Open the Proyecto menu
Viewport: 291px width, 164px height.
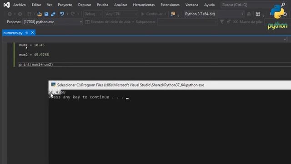[x=65, y=5]
